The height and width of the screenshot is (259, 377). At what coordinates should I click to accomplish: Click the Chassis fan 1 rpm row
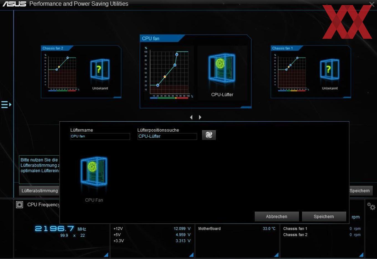point(322,229)
